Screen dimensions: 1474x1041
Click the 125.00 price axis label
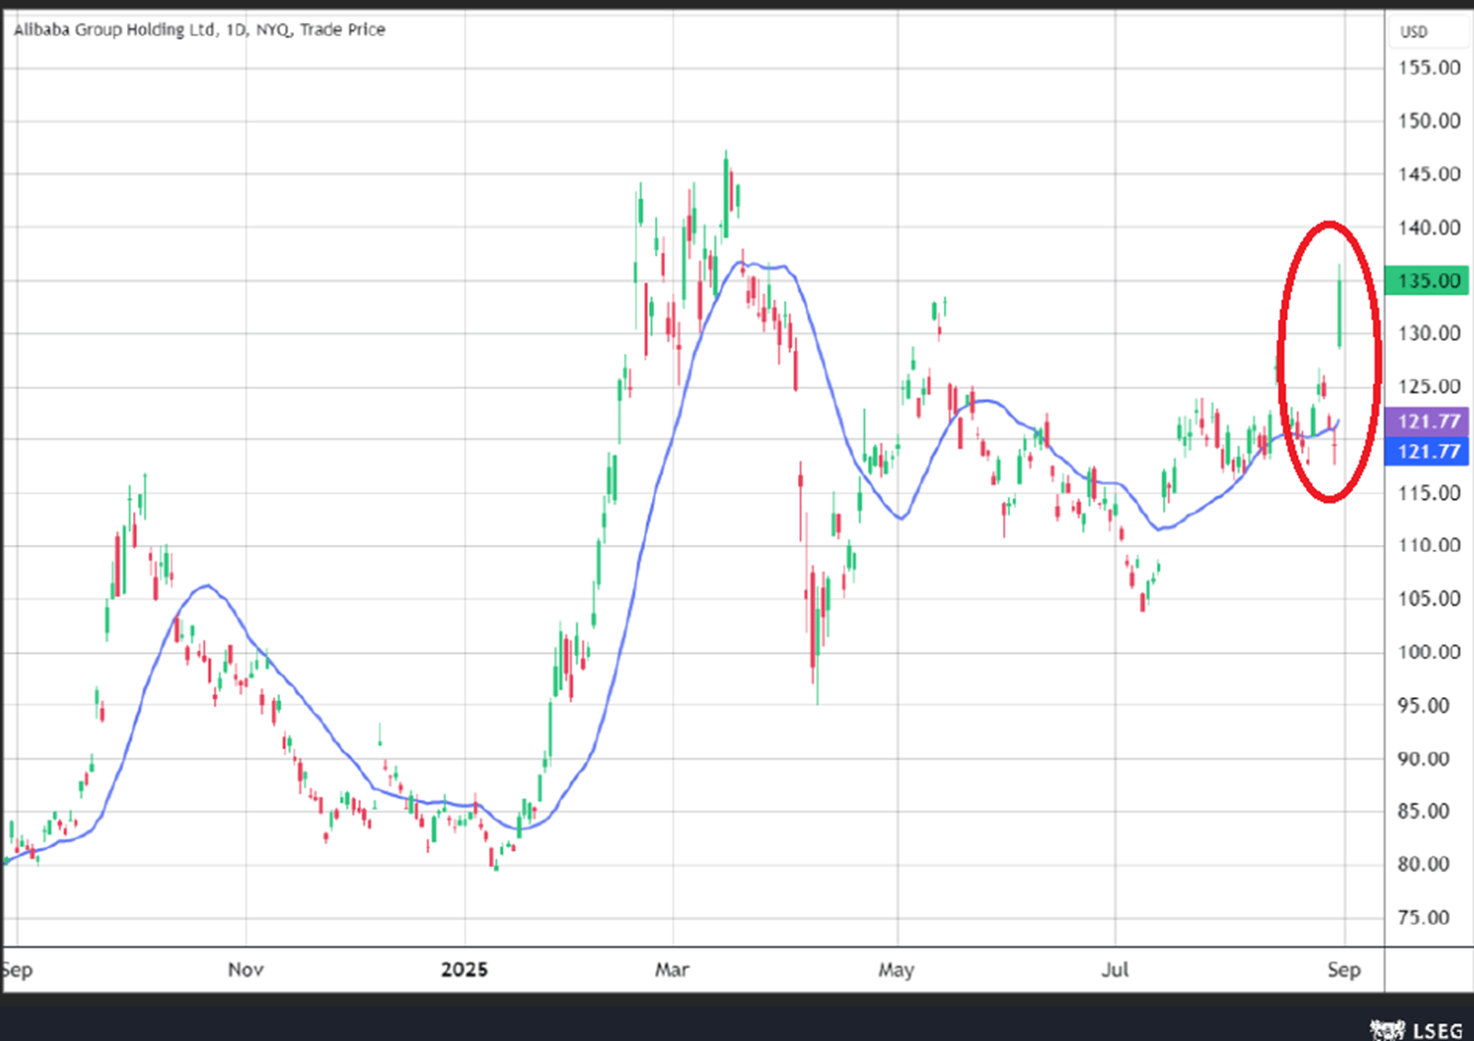(1429, 387)
